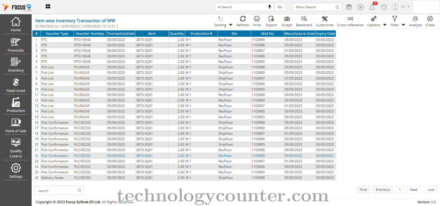Click Pick List in row 6
Image resolution: width=440 pixels, height=206 pixels.
point(47,67)
